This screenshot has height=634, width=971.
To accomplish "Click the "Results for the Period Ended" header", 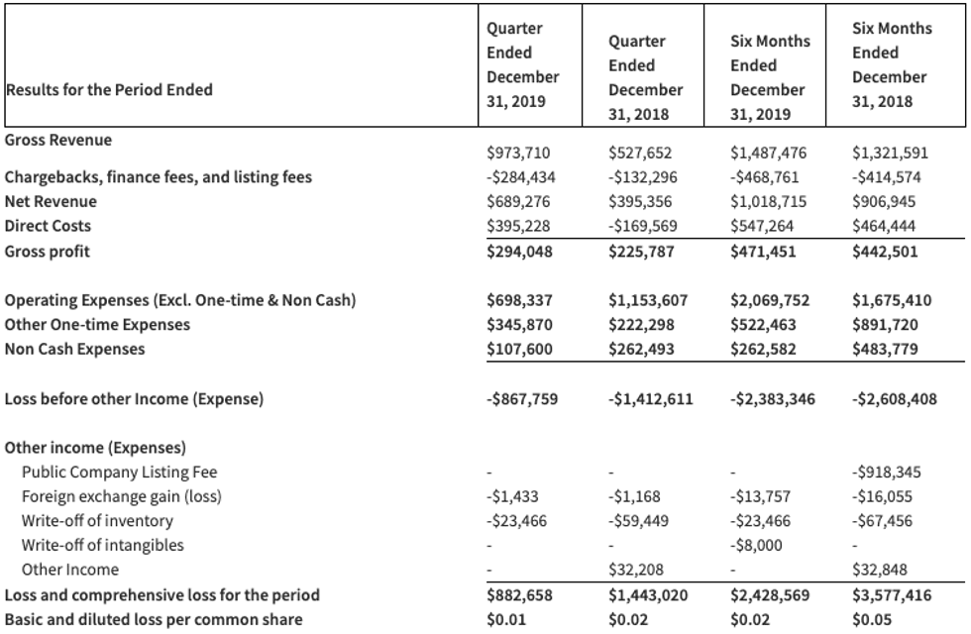I will tap(109, 90).
